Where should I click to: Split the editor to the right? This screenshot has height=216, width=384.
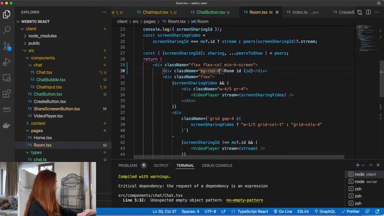368,12
